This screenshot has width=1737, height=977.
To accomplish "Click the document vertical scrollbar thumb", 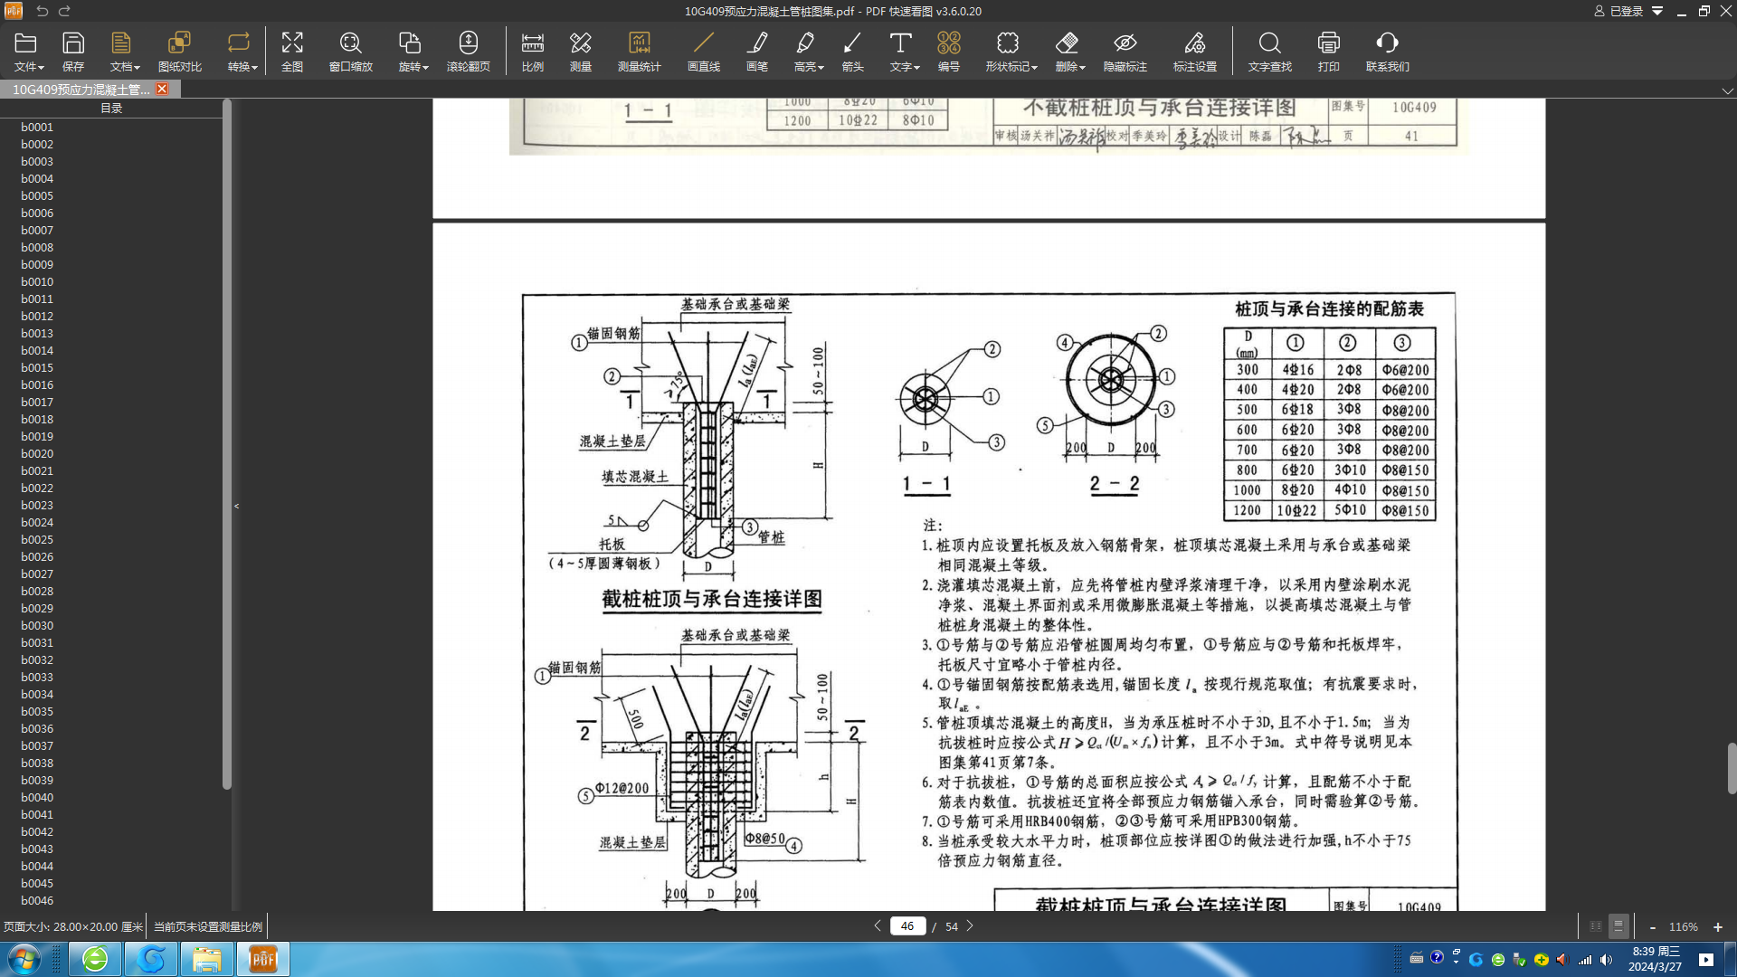I will point(1732,768).
